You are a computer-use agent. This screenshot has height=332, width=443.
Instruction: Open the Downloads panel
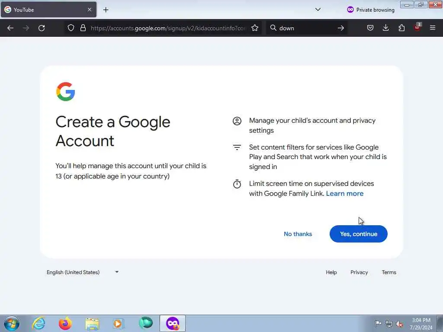pyautogui.click(x=385, y=28)
